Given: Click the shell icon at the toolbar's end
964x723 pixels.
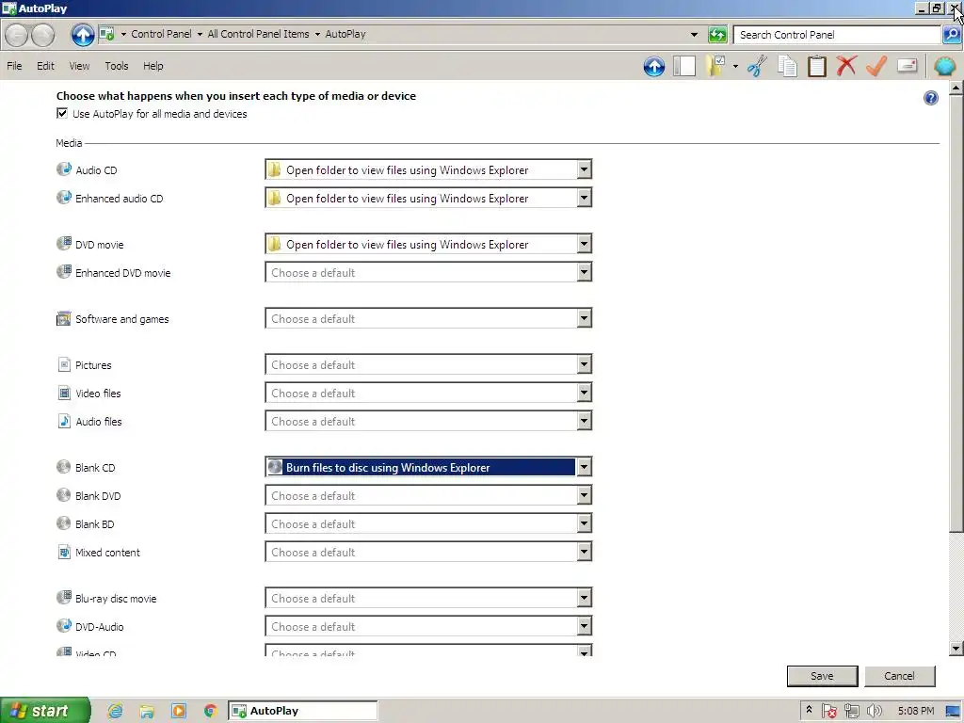Looking at the screenshot, I should click(x=945, y=66).
